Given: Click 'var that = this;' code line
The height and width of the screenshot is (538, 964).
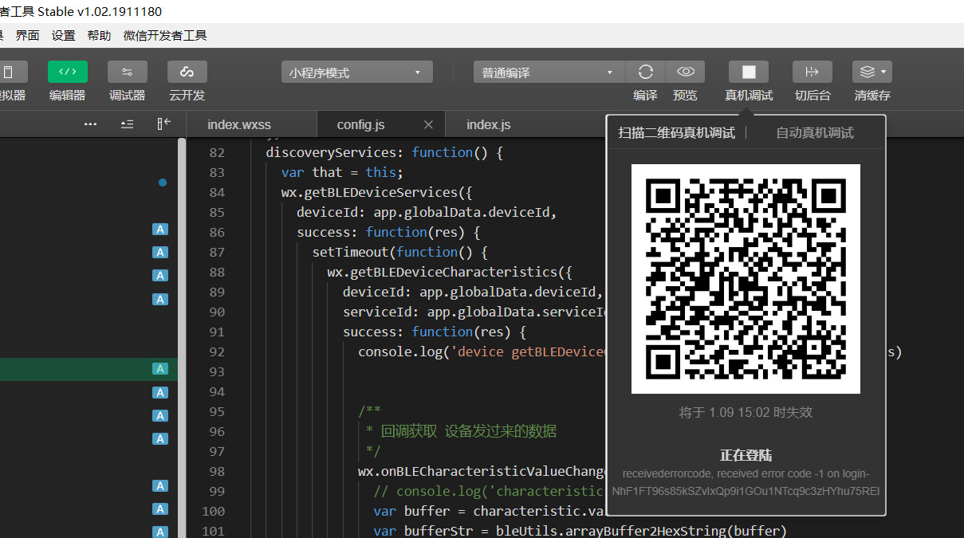Looking at the screenshot, I should [x=343, y=172].
